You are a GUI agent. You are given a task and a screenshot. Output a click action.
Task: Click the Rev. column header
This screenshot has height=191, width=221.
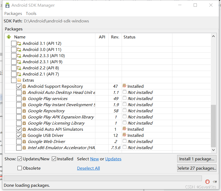[115, 37]
